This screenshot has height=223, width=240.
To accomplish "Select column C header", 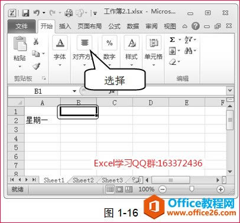I will click(x=115, y=103).
